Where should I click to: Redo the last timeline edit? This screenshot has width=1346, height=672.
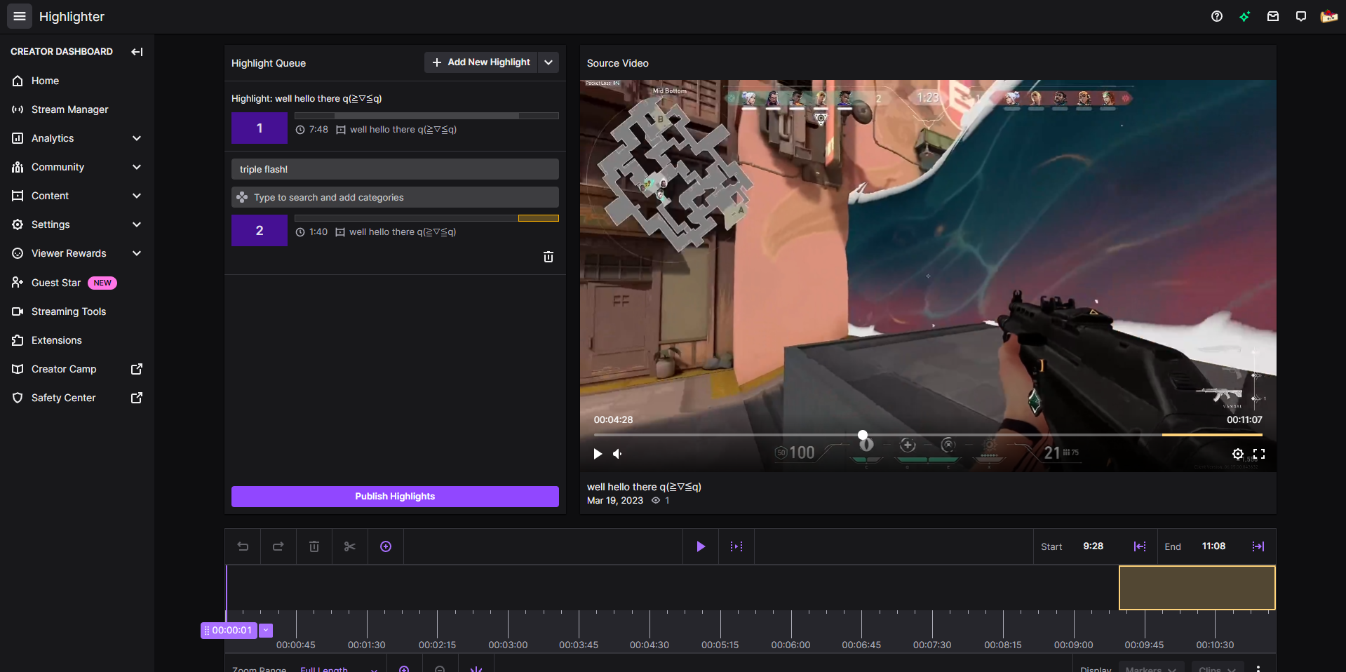(278, 546)
